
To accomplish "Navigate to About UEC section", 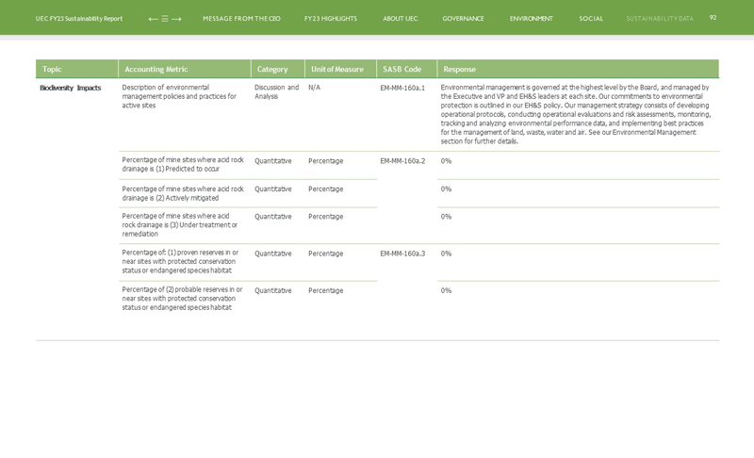I will pos(400,19).
